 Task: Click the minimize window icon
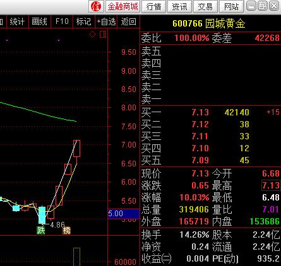point(251,6)
